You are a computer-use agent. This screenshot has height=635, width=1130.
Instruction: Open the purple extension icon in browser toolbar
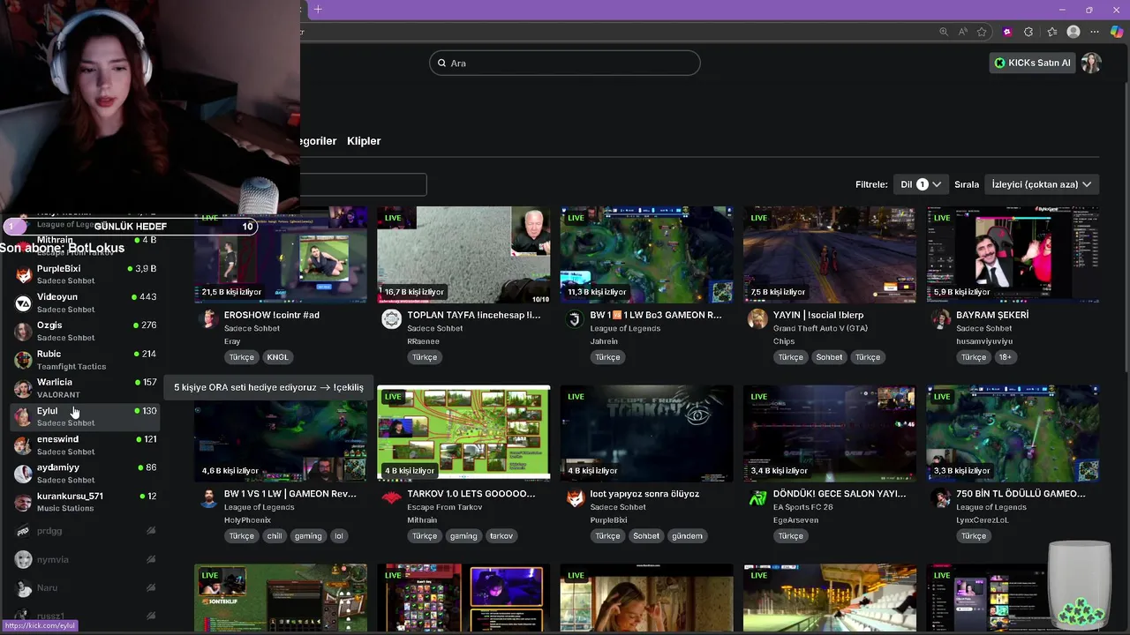click(x=1007, y=32)
